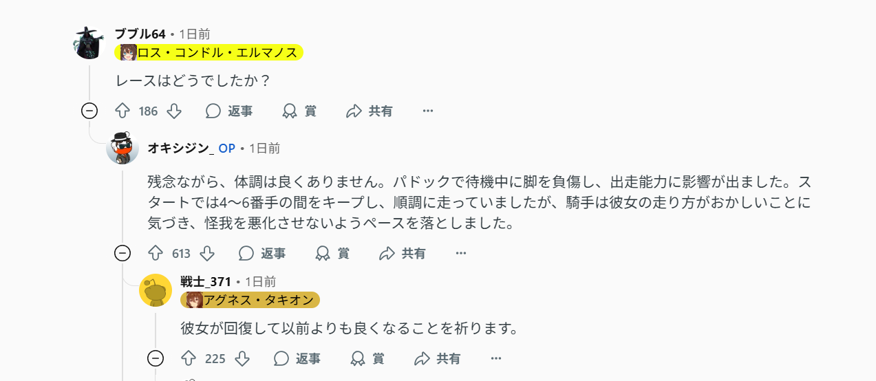Viewport: 876px width, 381px height.
Task: Open more options on ブブル64's comment
Action: [428, 111]
